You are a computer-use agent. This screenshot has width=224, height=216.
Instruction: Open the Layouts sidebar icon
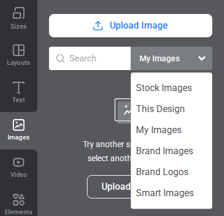point(19,50)
